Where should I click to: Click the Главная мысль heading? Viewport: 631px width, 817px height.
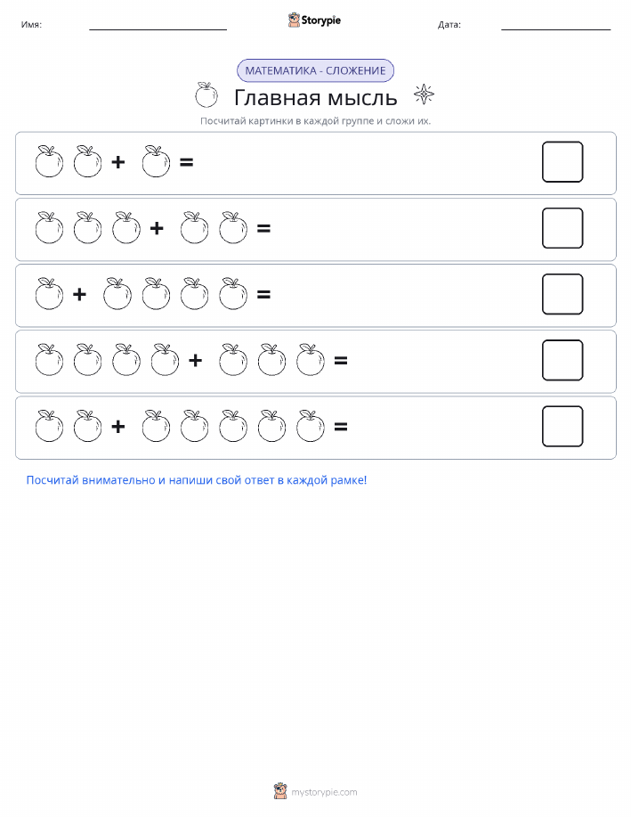[315, 97]
